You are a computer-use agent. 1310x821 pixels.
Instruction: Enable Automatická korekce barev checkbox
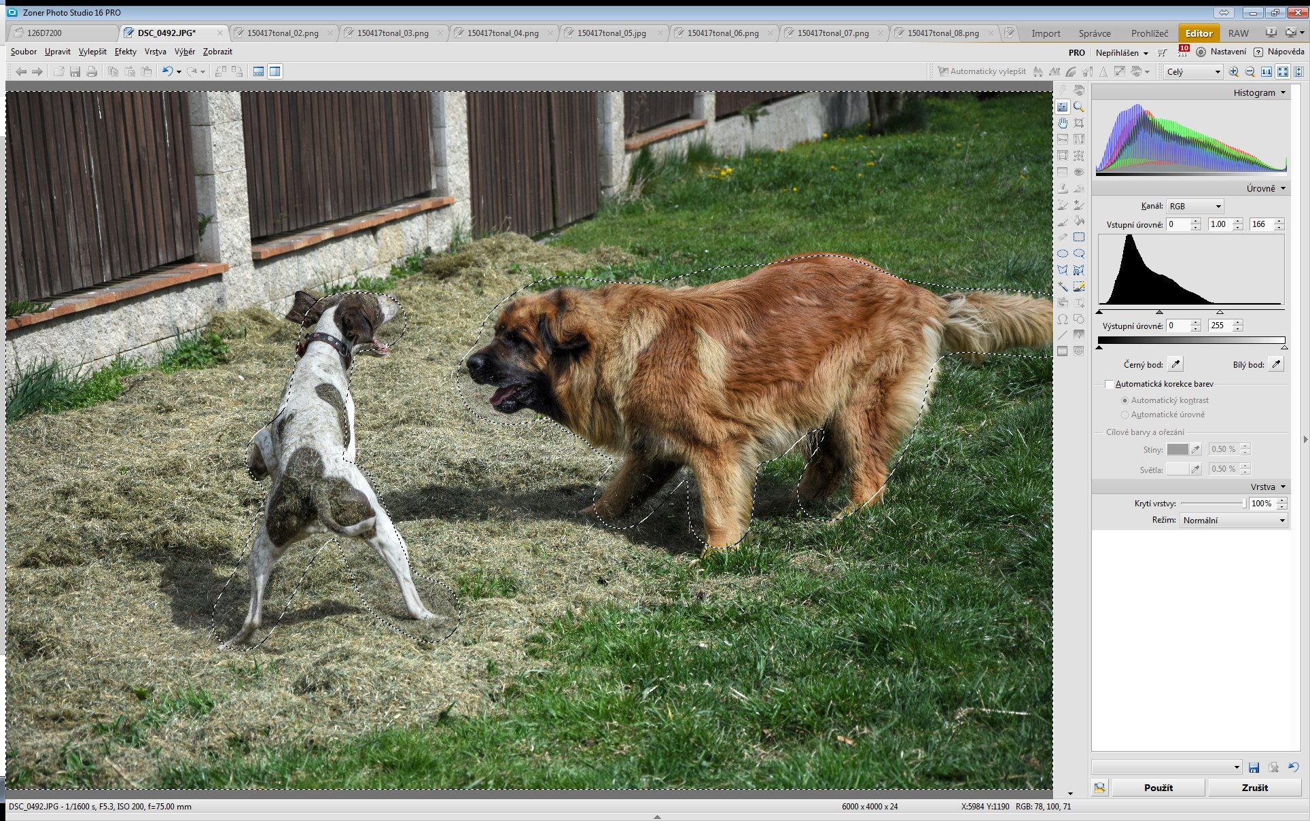1109,384
